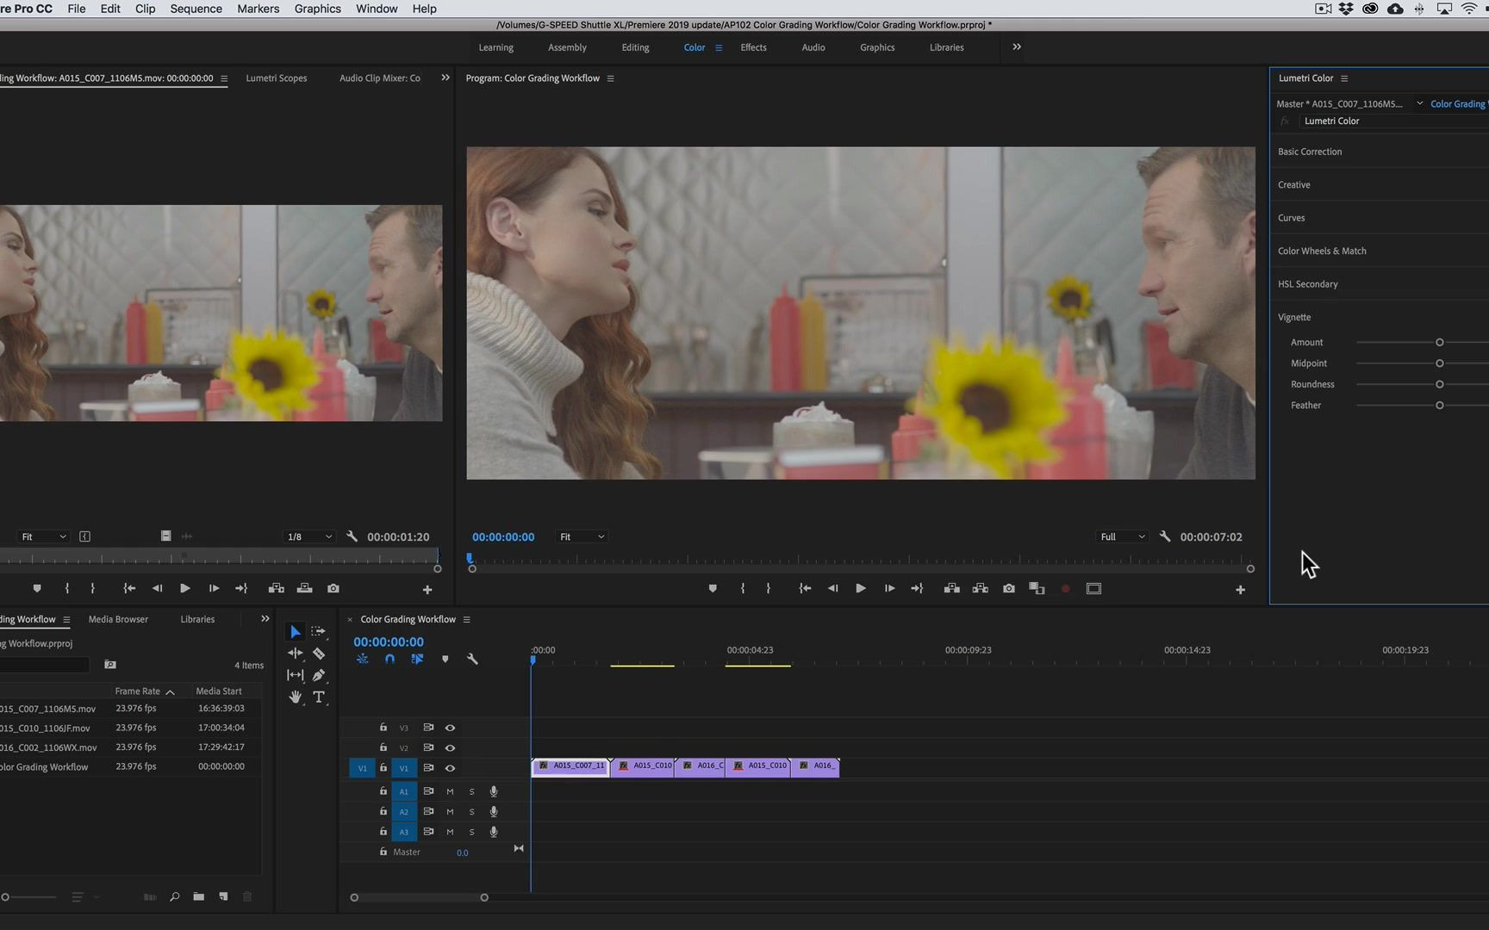Toggle Snap in the timeline

pyautogui.click(x=389, y=659)
